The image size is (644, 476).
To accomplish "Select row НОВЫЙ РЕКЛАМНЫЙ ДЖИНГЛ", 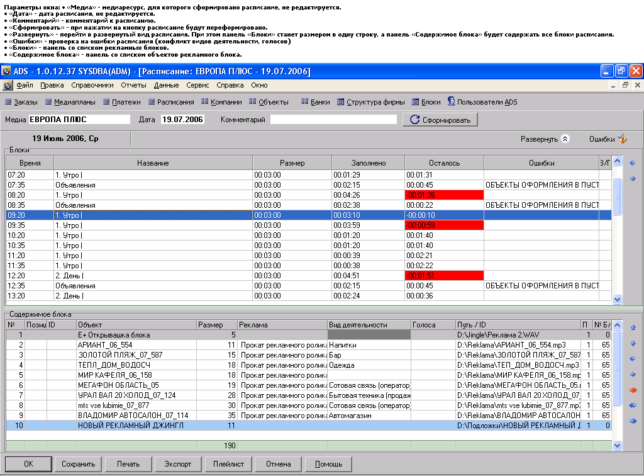I will 309,426.
